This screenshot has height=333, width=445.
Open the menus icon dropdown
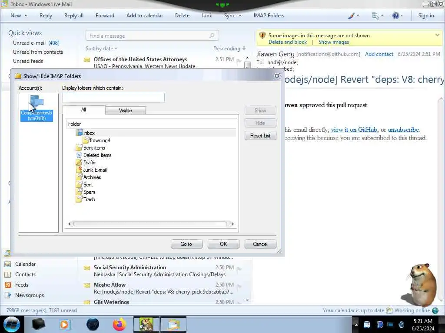pyautogui.click(x=378, y=16)
